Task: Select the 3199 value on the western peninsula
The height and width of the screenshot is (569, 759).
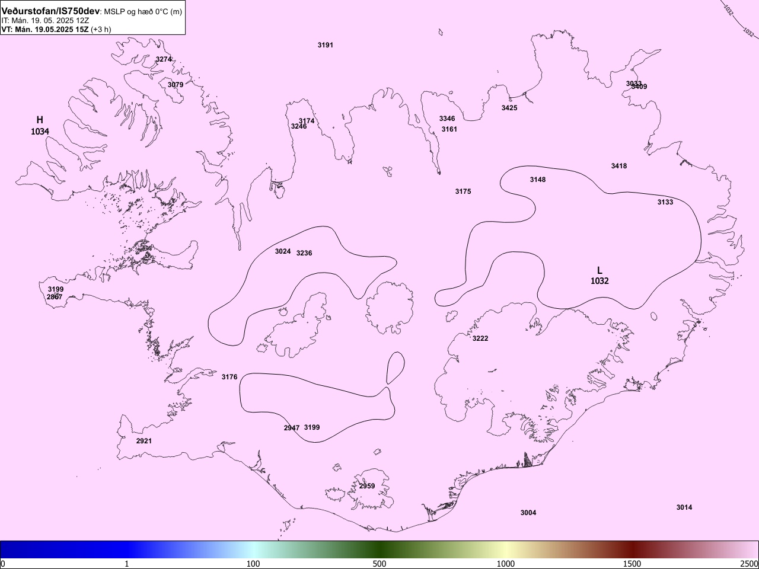Action: point(56,289)
